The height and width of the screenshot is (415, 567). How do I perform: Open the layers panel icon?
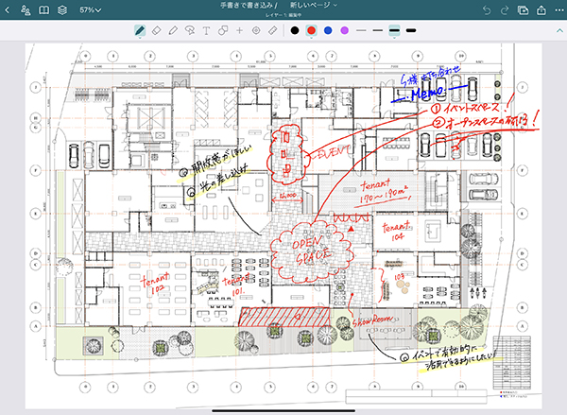coord(62,9)
